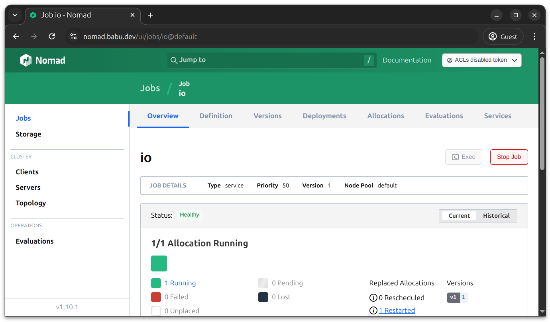Click the 1 Restarted link
The image size is (550, 322).
(x=397, y=310)
